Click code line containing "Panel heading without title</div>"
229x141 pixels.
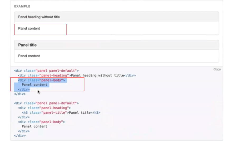tap(77, 75)
